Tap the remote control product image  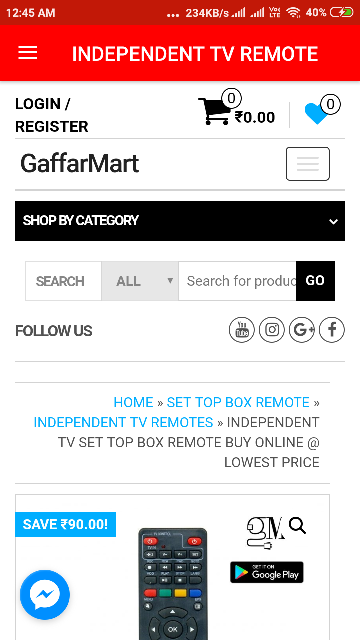pos(172,585)
